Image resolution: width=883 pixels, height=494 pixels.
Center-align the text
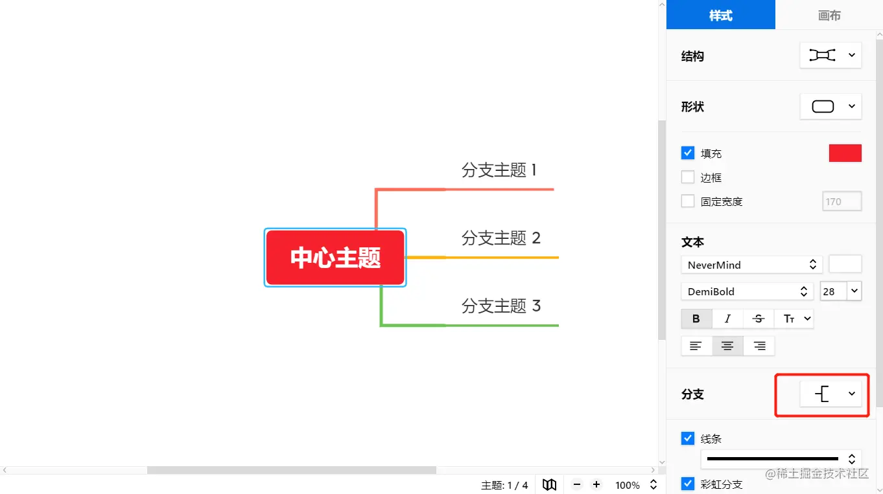tap(727, 346)
